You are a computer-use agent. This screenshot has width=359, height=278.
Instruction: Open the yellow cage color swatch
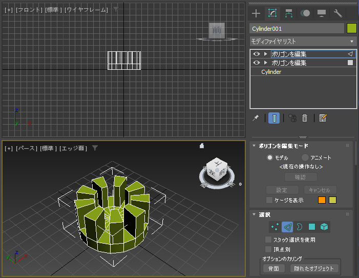[332, 200]
